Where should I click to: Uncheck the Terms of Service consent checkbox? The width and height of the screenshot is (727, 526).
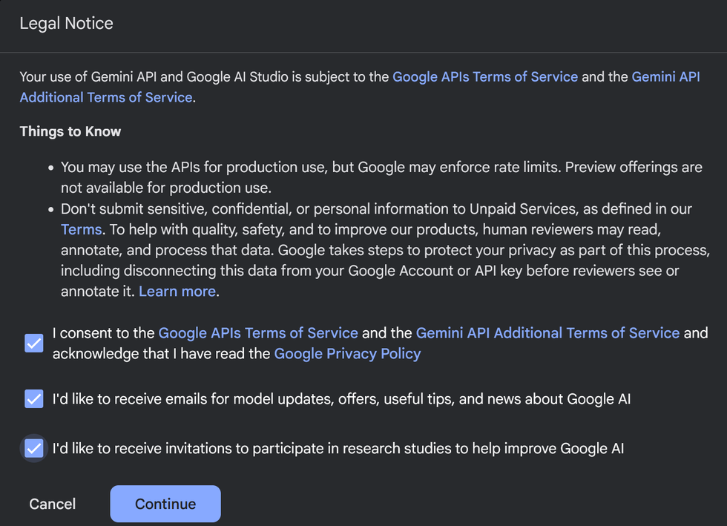click(x=34, y=343)
